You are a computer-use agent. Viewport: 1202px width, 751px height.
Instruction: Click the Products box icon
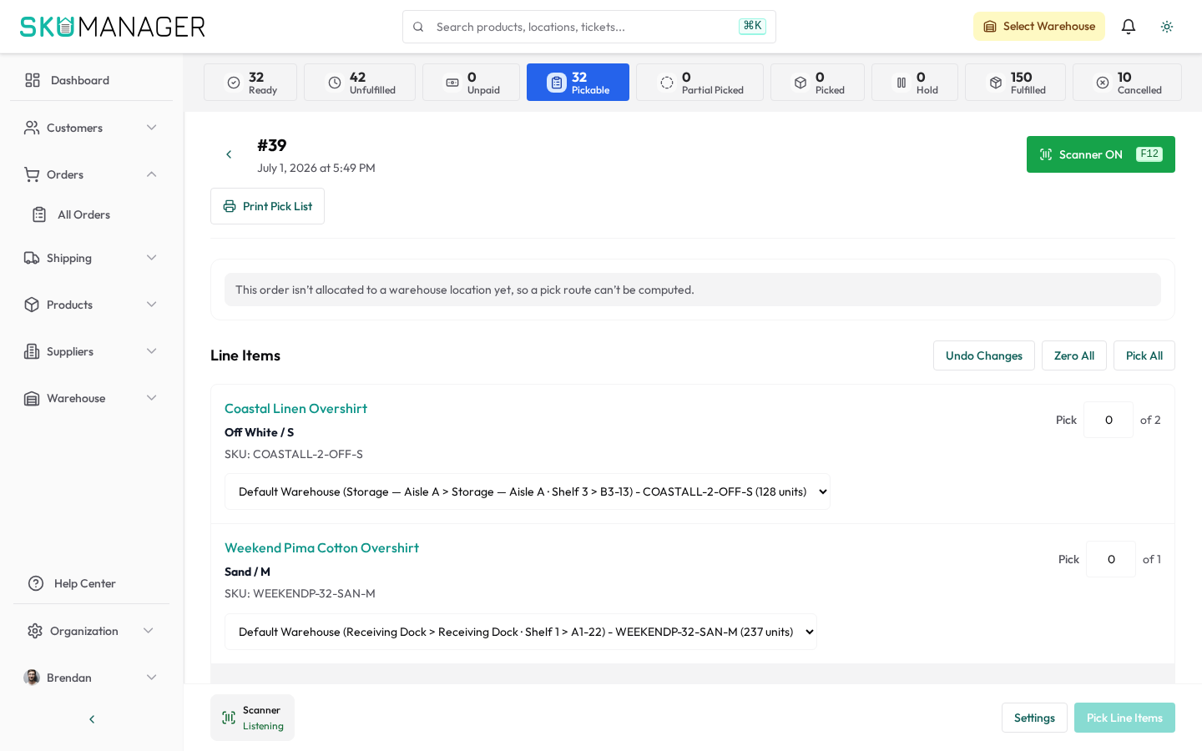pyautogui.click(x=32, y=305)
